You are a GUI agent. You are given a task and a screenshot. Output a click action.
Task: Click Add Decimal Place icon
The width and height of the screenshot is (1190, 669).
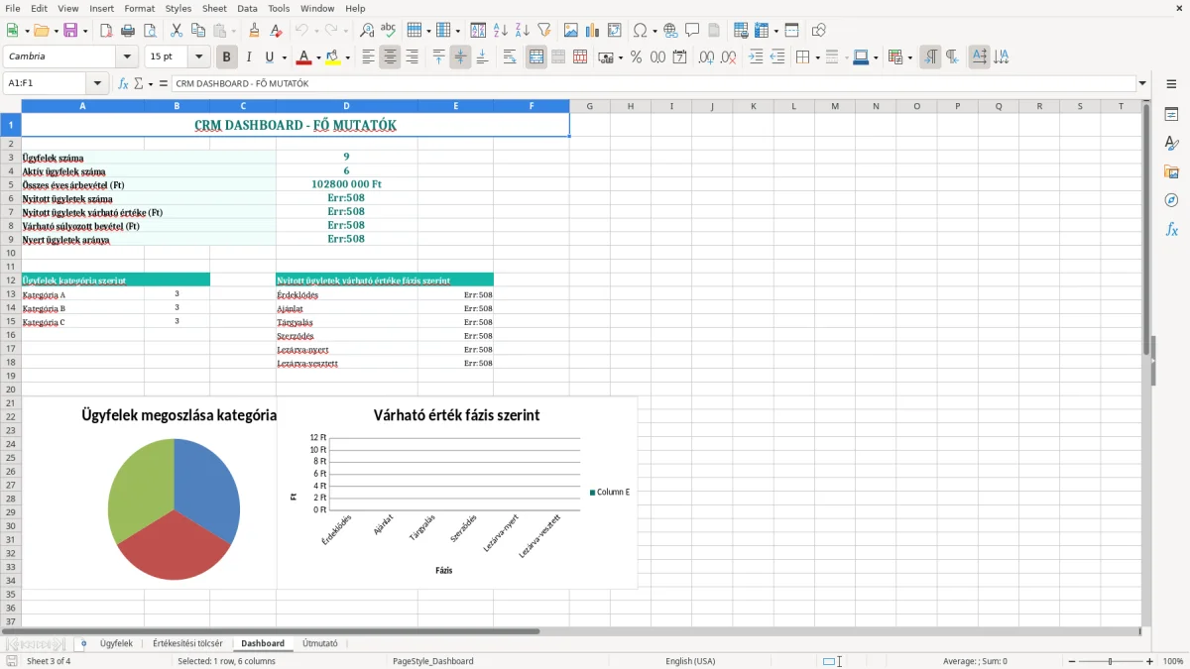pos(706,57)
